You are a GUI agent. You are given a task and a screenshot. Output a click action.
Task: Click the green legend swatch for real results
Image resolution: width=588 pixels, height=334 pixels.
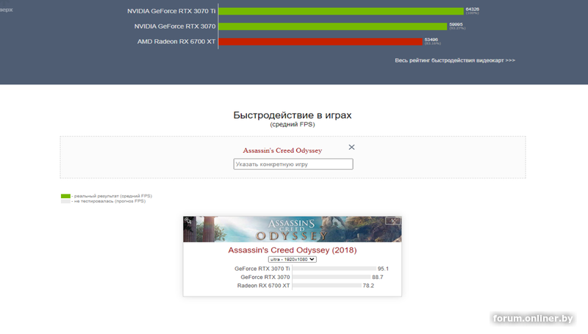click(65, 196)
